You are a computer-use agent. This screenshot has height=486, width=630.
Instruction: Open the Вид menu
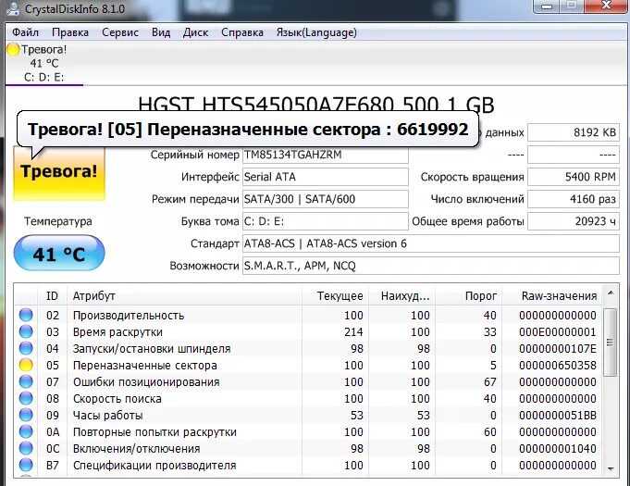tap(161, 32)
